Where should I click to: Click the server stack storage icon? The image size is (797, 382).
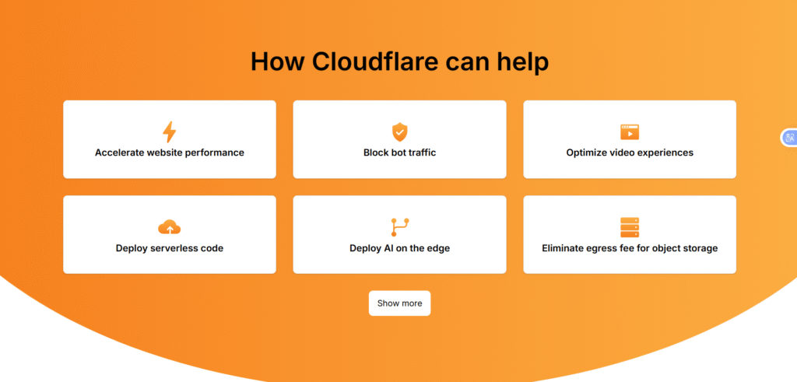(629, 227)
